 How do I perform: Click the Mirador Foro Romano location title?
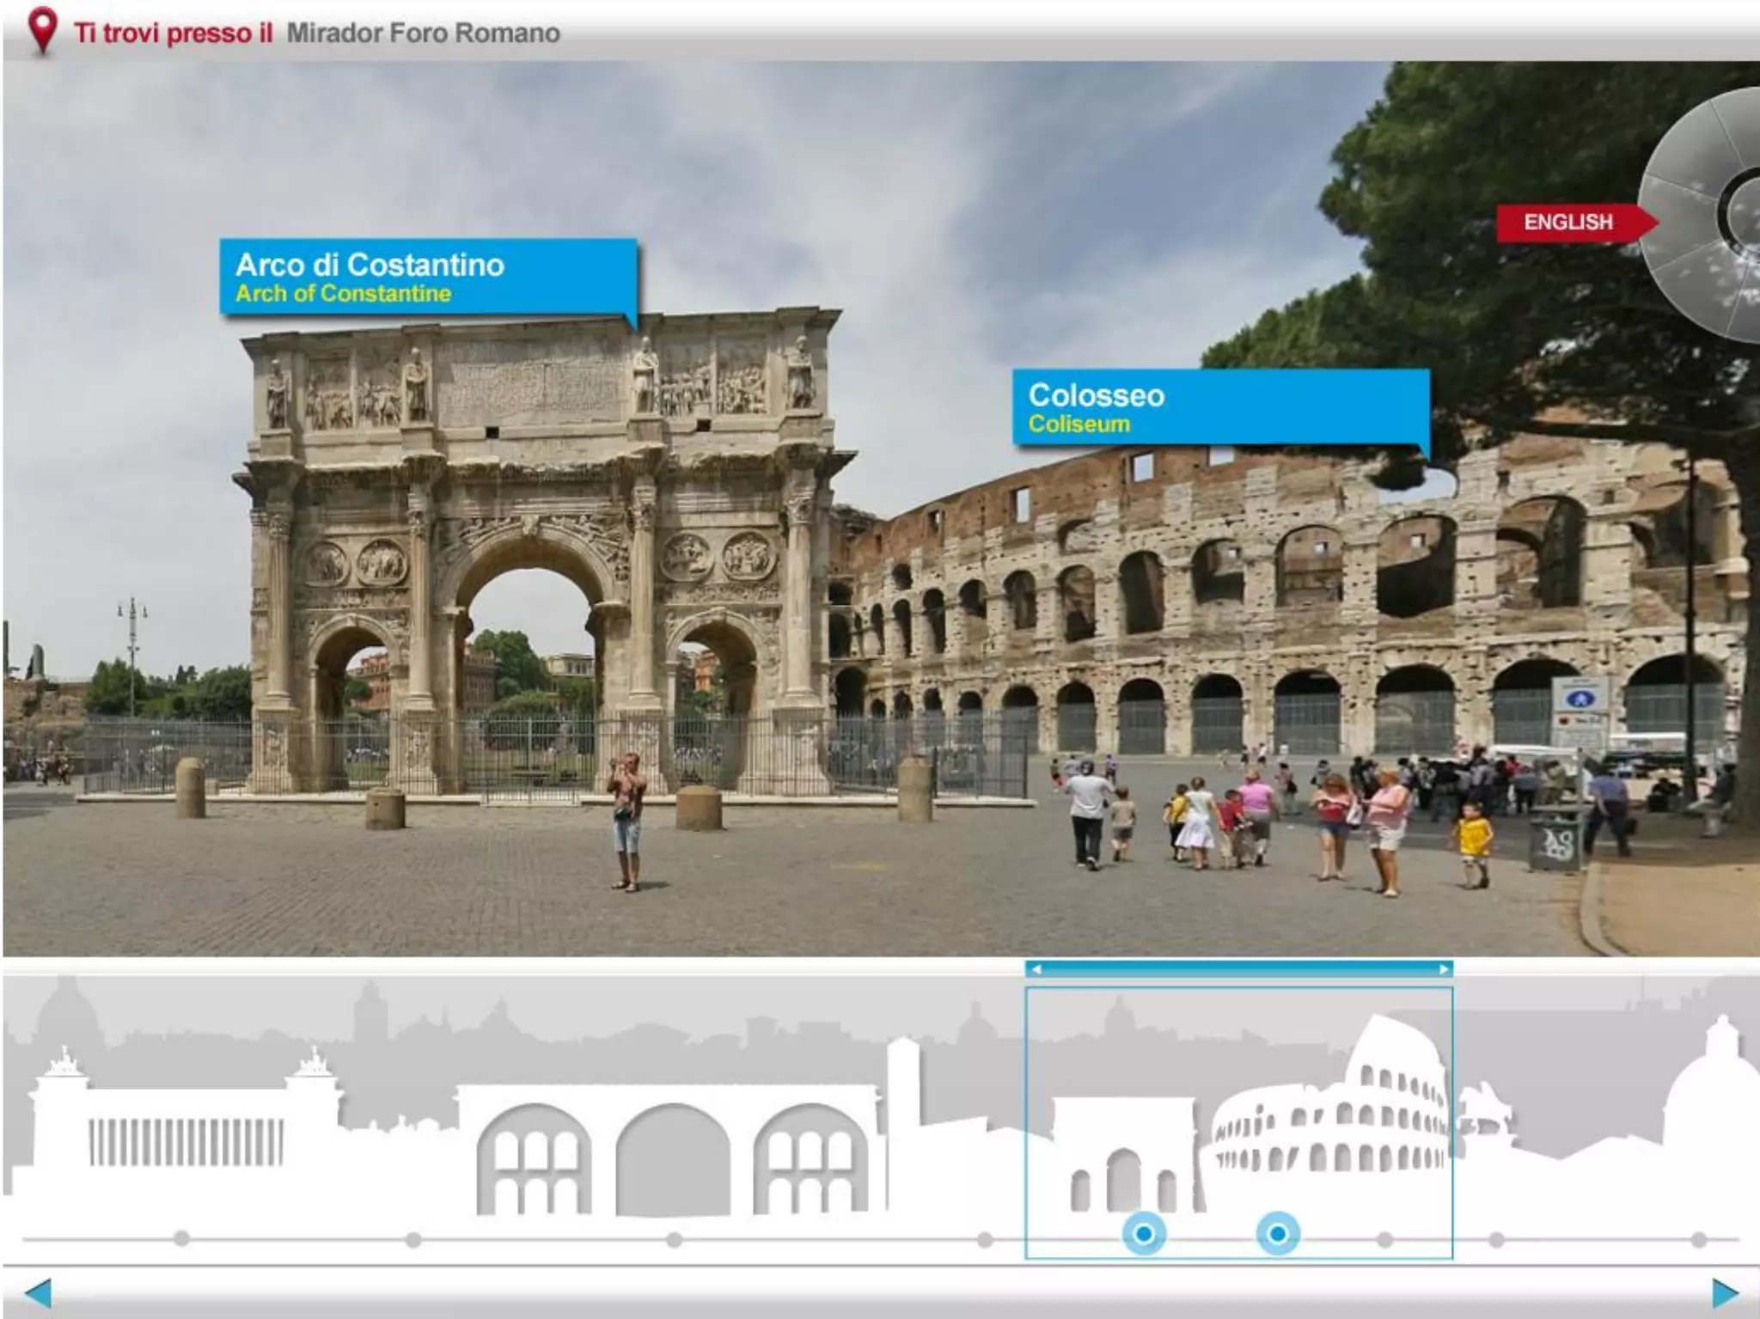coord(423,33)
